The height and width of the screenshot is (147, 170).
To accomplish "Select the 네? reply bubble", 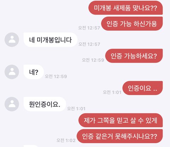I will 34,72.
